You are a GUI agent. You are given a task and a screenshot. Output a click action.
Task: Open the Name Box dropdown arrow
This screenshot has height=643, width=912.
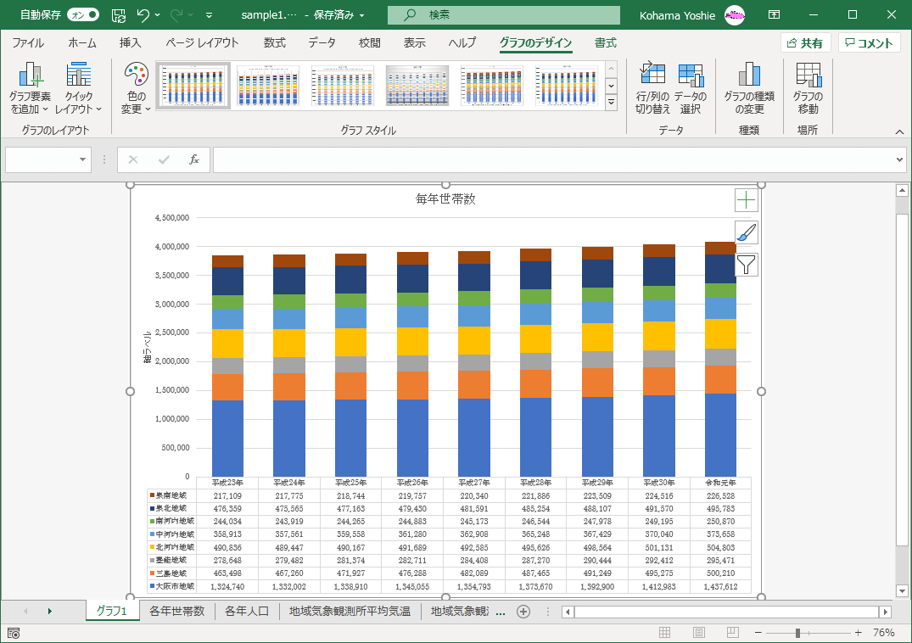pyautogui.click(x=83, y=159)
